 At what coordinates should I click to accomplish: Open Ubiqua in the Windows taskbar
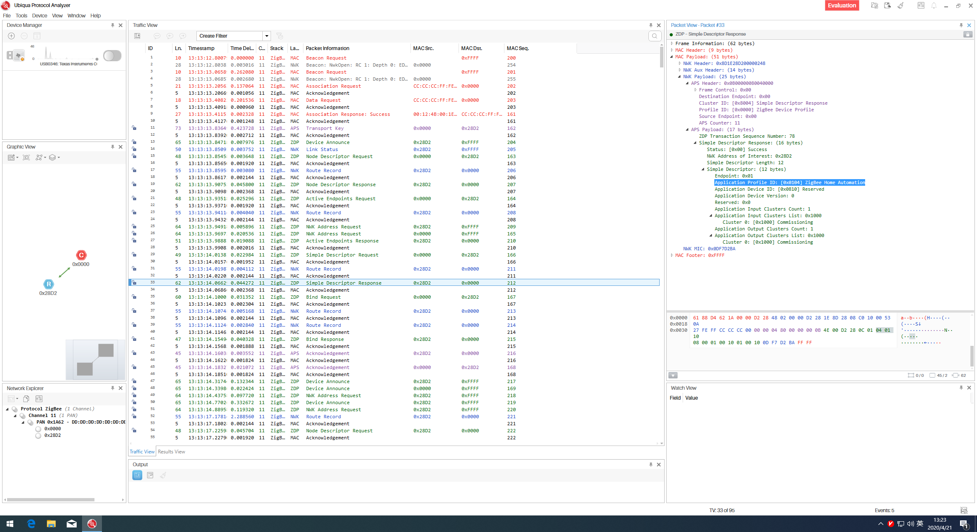[x=92, y=524]
